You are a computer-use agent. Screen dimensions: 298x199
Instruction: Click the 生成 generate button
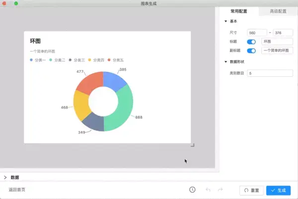pyautogui.click(x=278, y=190)
